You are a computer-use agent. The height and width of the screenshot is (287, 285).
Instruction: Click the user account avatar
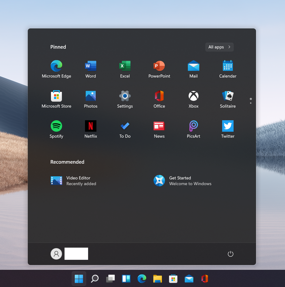[x=56, y=254]
